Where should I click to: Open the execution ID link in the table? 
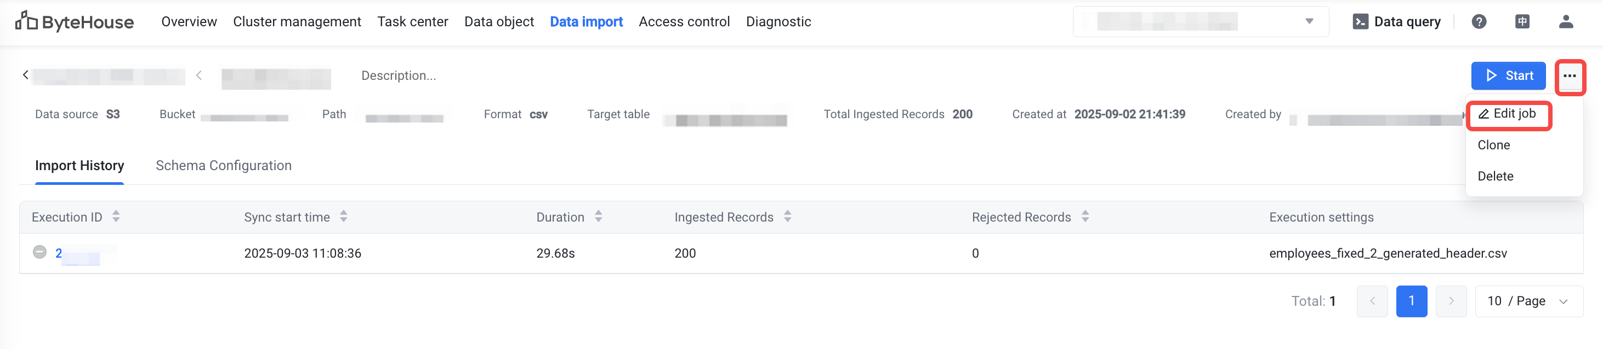tap(59, 253)
